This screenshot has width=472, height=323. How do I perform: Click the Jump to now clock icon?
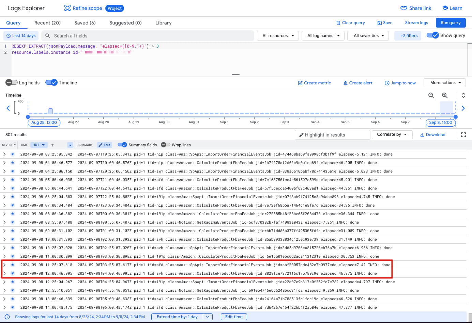(387, 83)
